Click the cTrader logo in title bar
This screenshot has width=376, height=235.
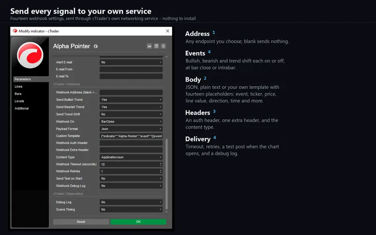click(15, 31)
